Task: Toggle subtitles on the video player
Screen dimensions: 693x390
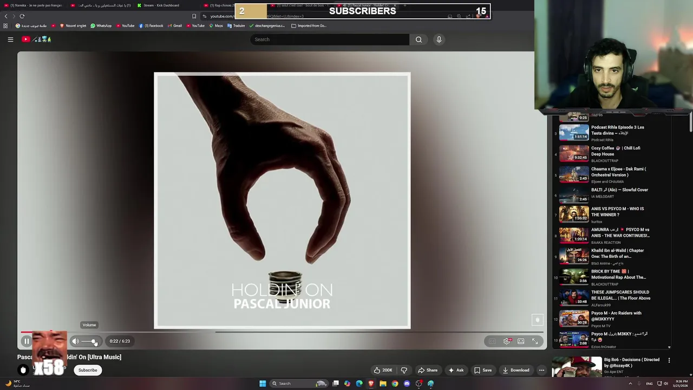Action: 492,341
